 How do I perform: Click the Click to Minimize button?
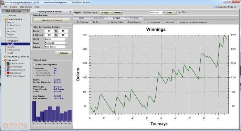pyautogui.click(x=16, y=11)
